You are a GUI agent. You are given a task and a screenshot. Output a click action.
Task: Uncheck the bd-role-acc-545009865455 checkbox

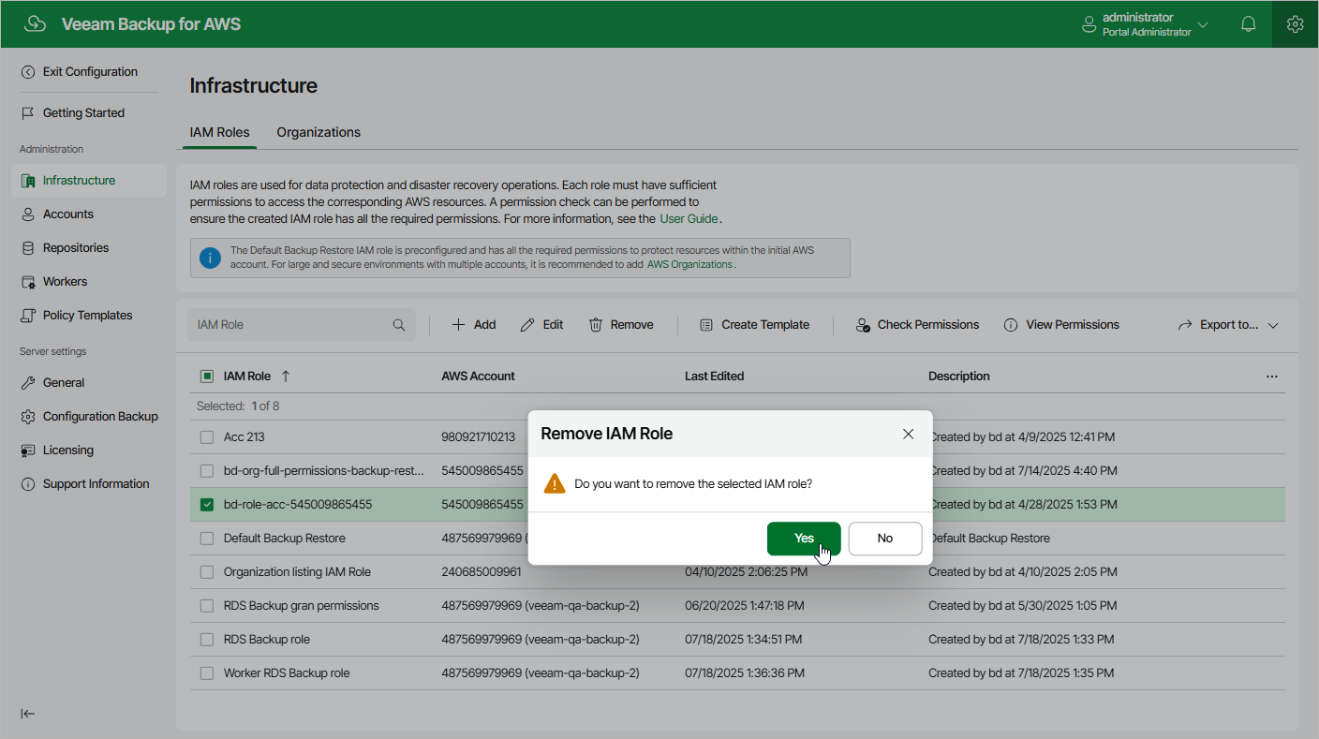tap(207, 505)
